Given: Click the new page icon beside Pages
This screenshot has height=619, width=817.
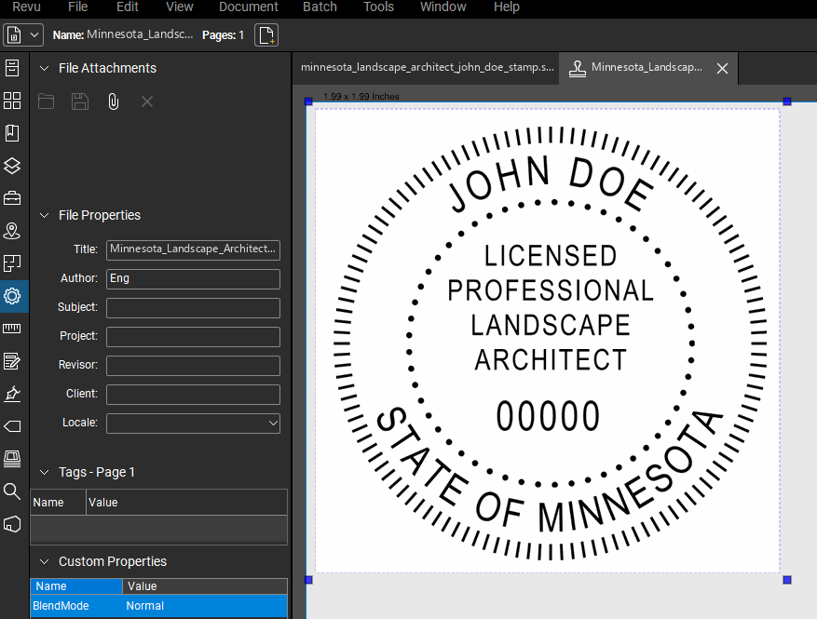Looking at the screenshot, I should coord(266,34).
